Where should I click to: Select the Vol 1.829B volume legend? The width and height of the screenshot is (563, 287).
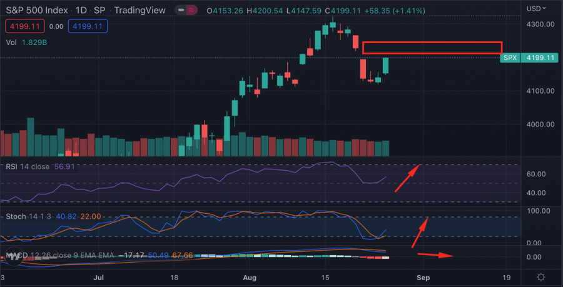(26, 43)
